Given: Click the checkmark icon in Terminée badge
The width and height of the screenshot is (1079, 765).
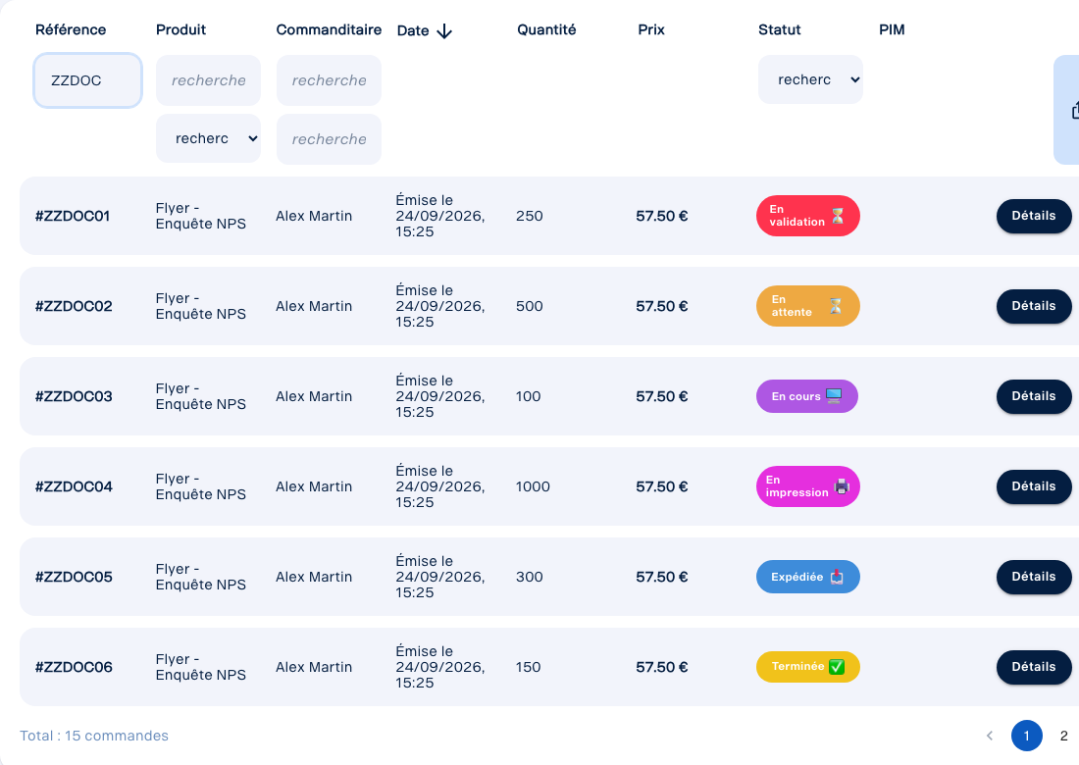Looking at the screenshot, I should [837, 667].
